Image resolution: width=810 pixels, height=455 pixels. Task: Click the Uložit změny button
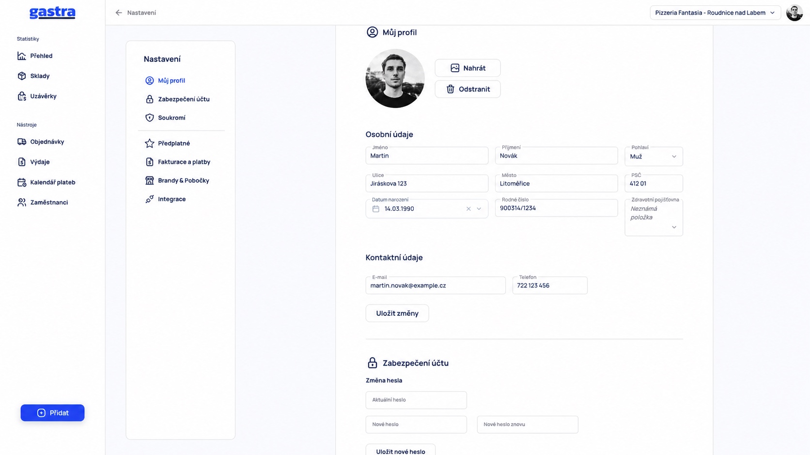(397, 313)
